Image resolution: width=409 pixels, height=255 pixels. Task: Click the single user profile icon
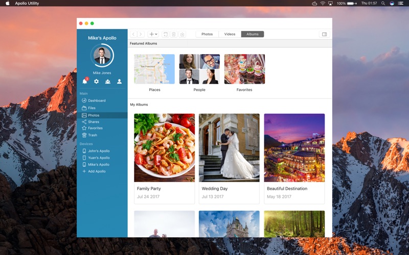pyautogui.click(x=119, y=82)
